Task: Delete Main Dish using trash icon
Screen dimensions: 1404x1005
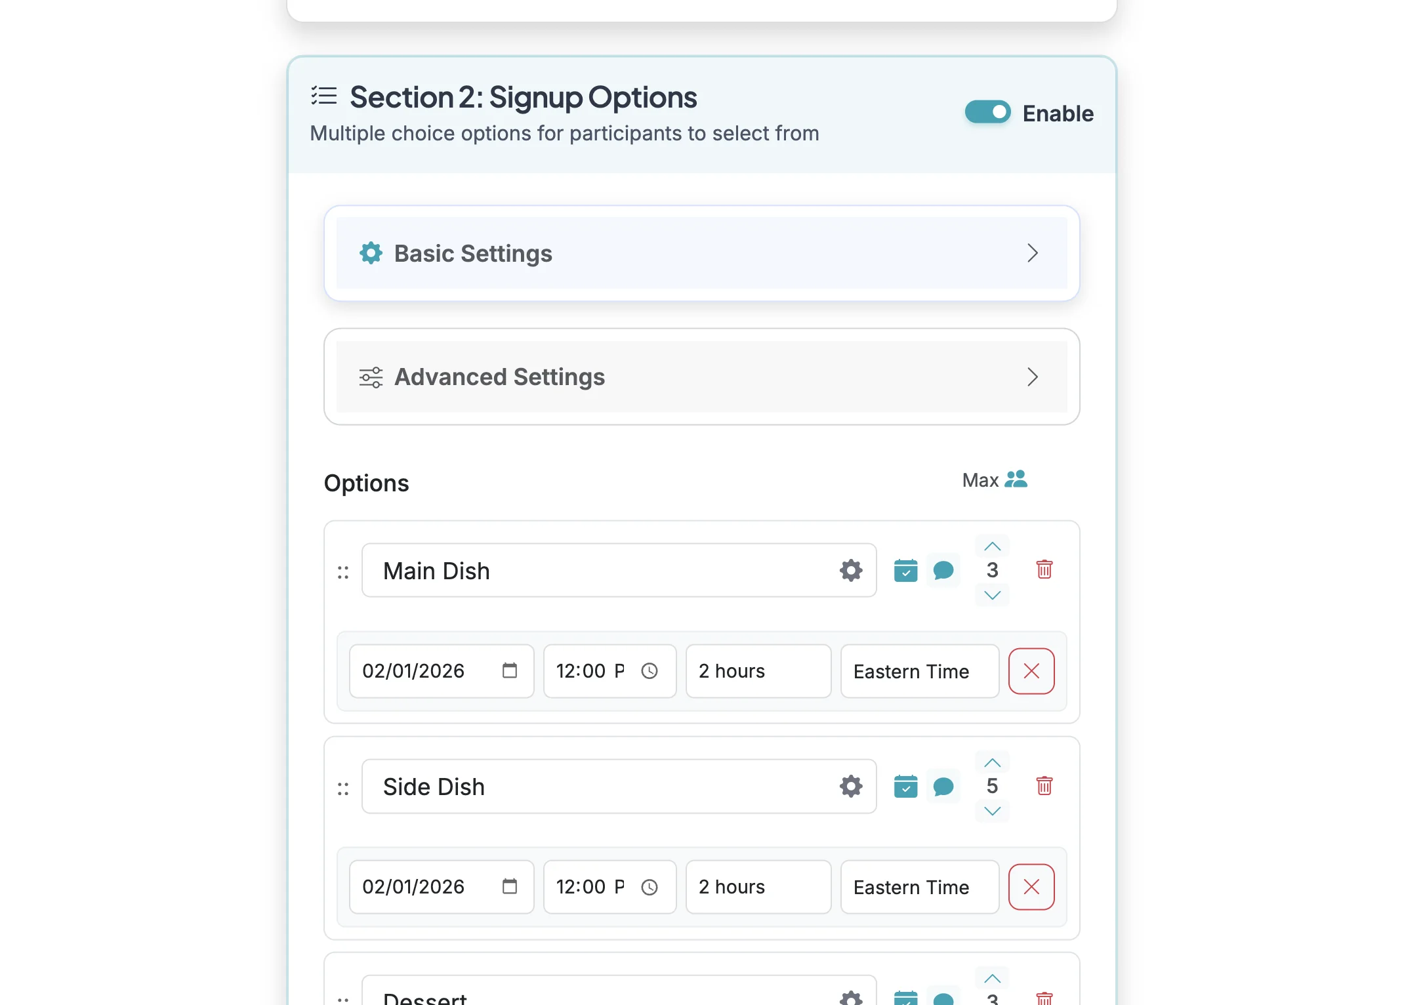Action: coord(1044,571)
